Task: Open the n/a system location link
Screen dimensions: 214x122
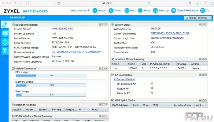Action: [x=54, y=33]
